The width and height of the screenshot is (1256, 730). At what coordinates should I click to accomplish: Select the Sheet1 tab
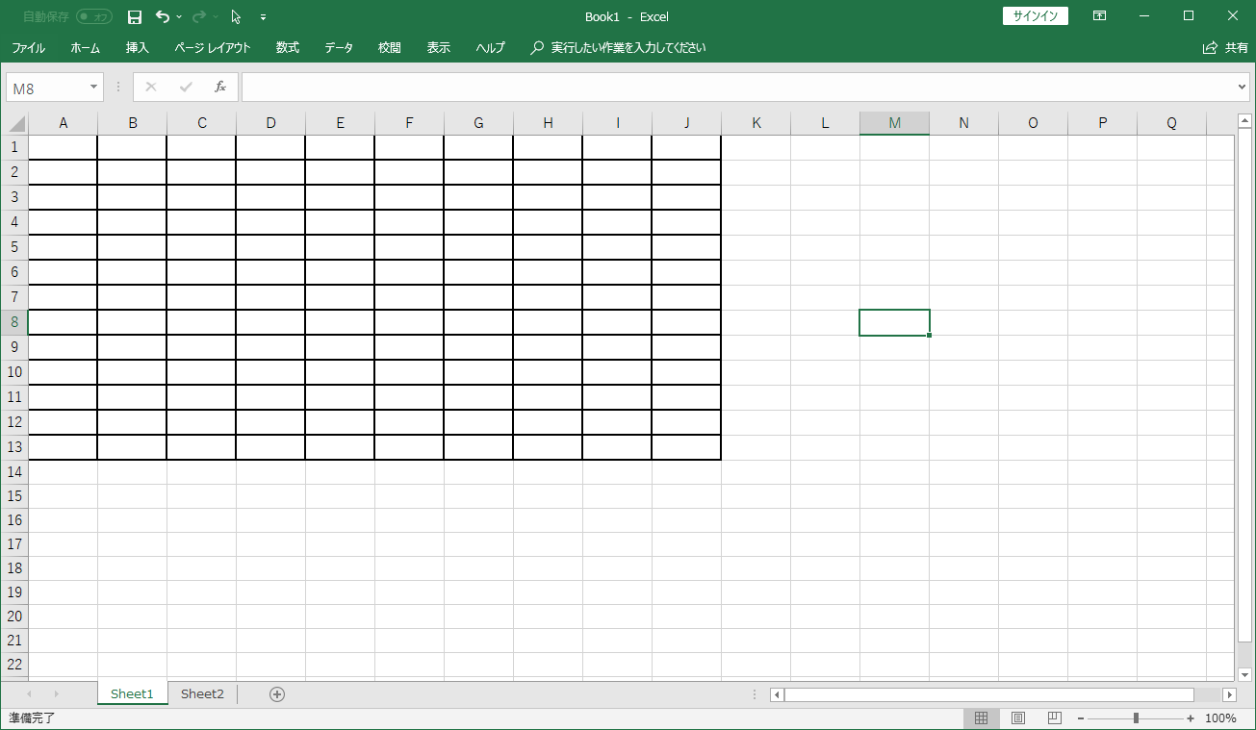pyautogui.click(x=132, y=694)
